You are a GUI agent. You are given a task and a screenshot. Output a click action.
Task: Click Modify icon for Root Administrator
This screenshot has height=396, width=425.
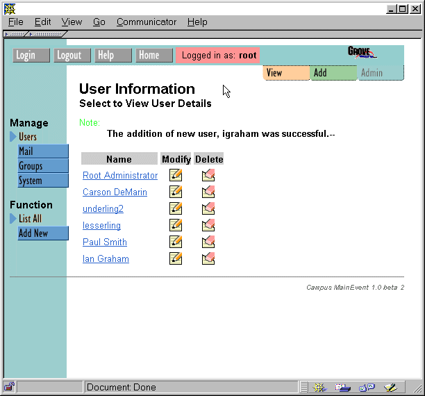176,175
